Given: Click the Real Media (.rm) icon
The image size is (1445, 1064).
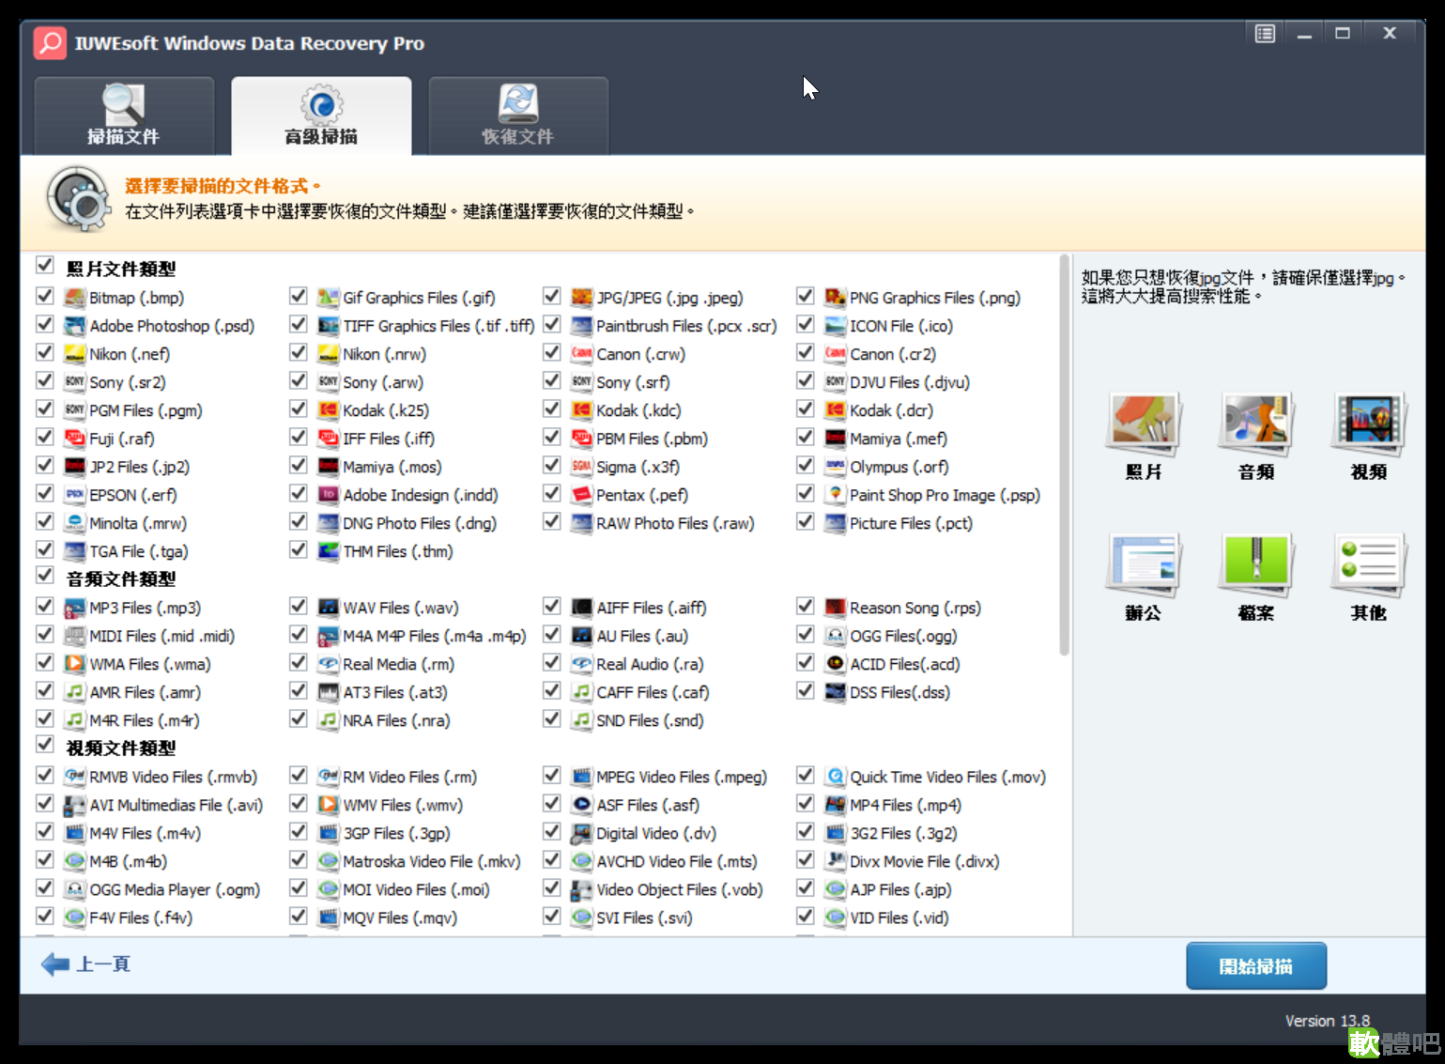Looking at the screenshot, I should coord(329,664).
